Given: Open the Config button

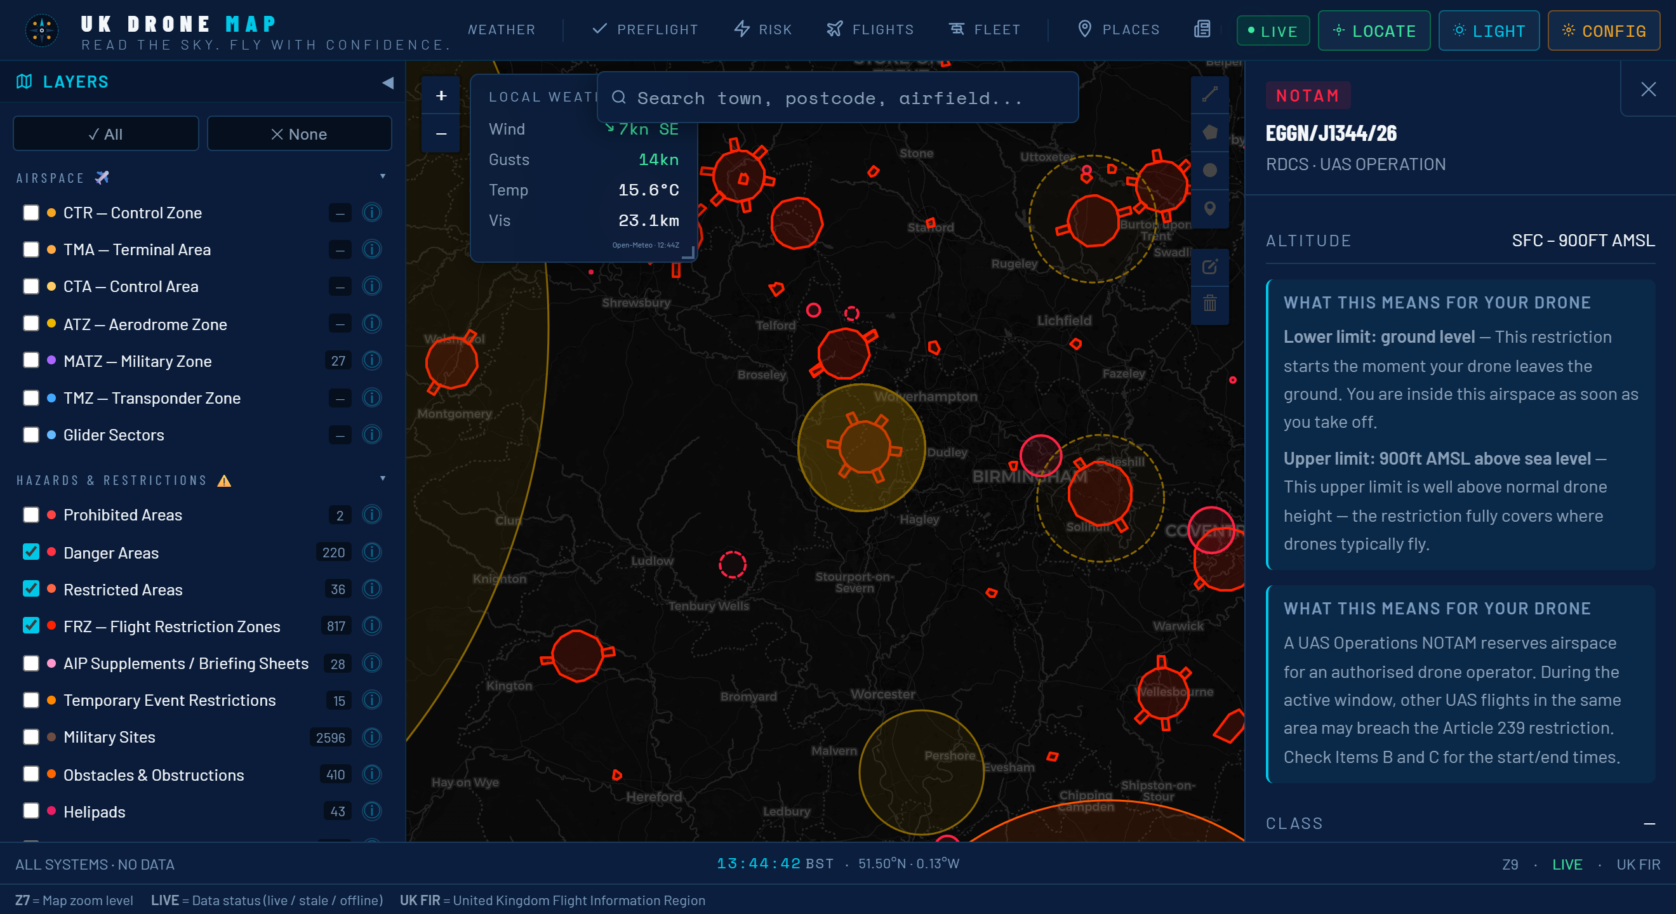Looking at the screenshot, I should coord(1604,30).
